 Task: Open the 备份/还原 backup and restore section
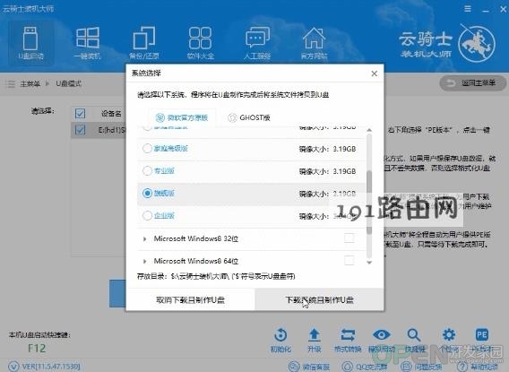pyautogui.click(x=143, y=43)
